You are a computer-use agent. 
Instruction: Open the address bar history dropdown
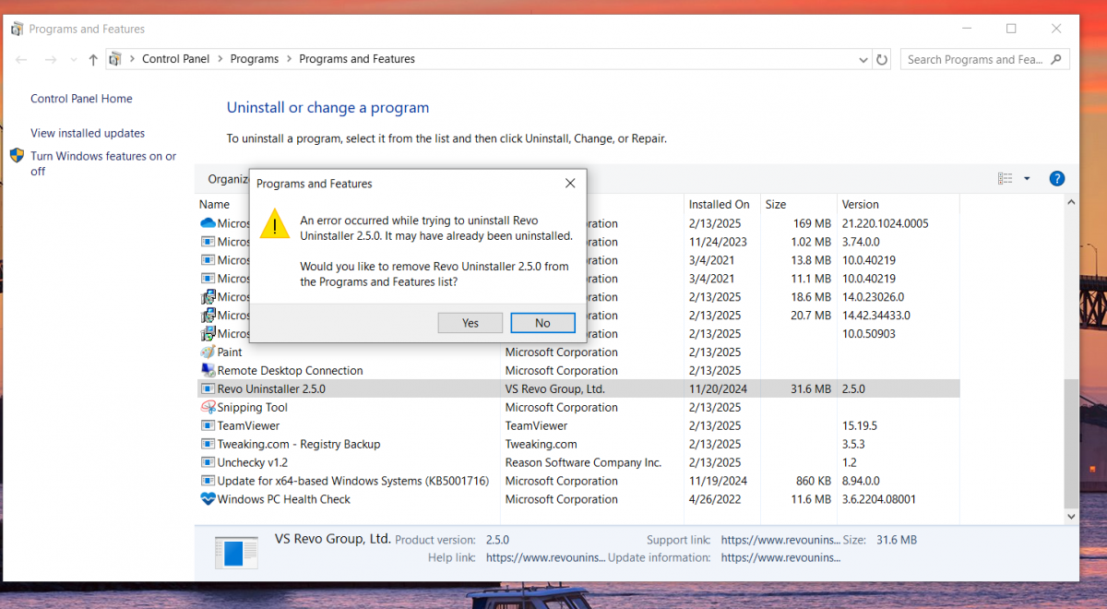click(x=863, y=59)
